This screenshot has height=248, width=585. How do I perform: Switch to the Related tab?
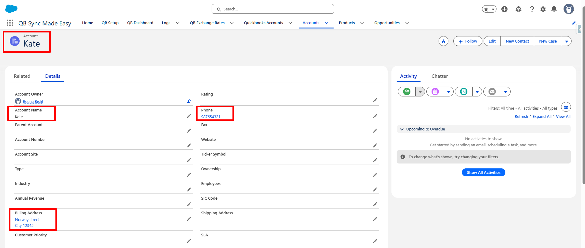(22, 76)
